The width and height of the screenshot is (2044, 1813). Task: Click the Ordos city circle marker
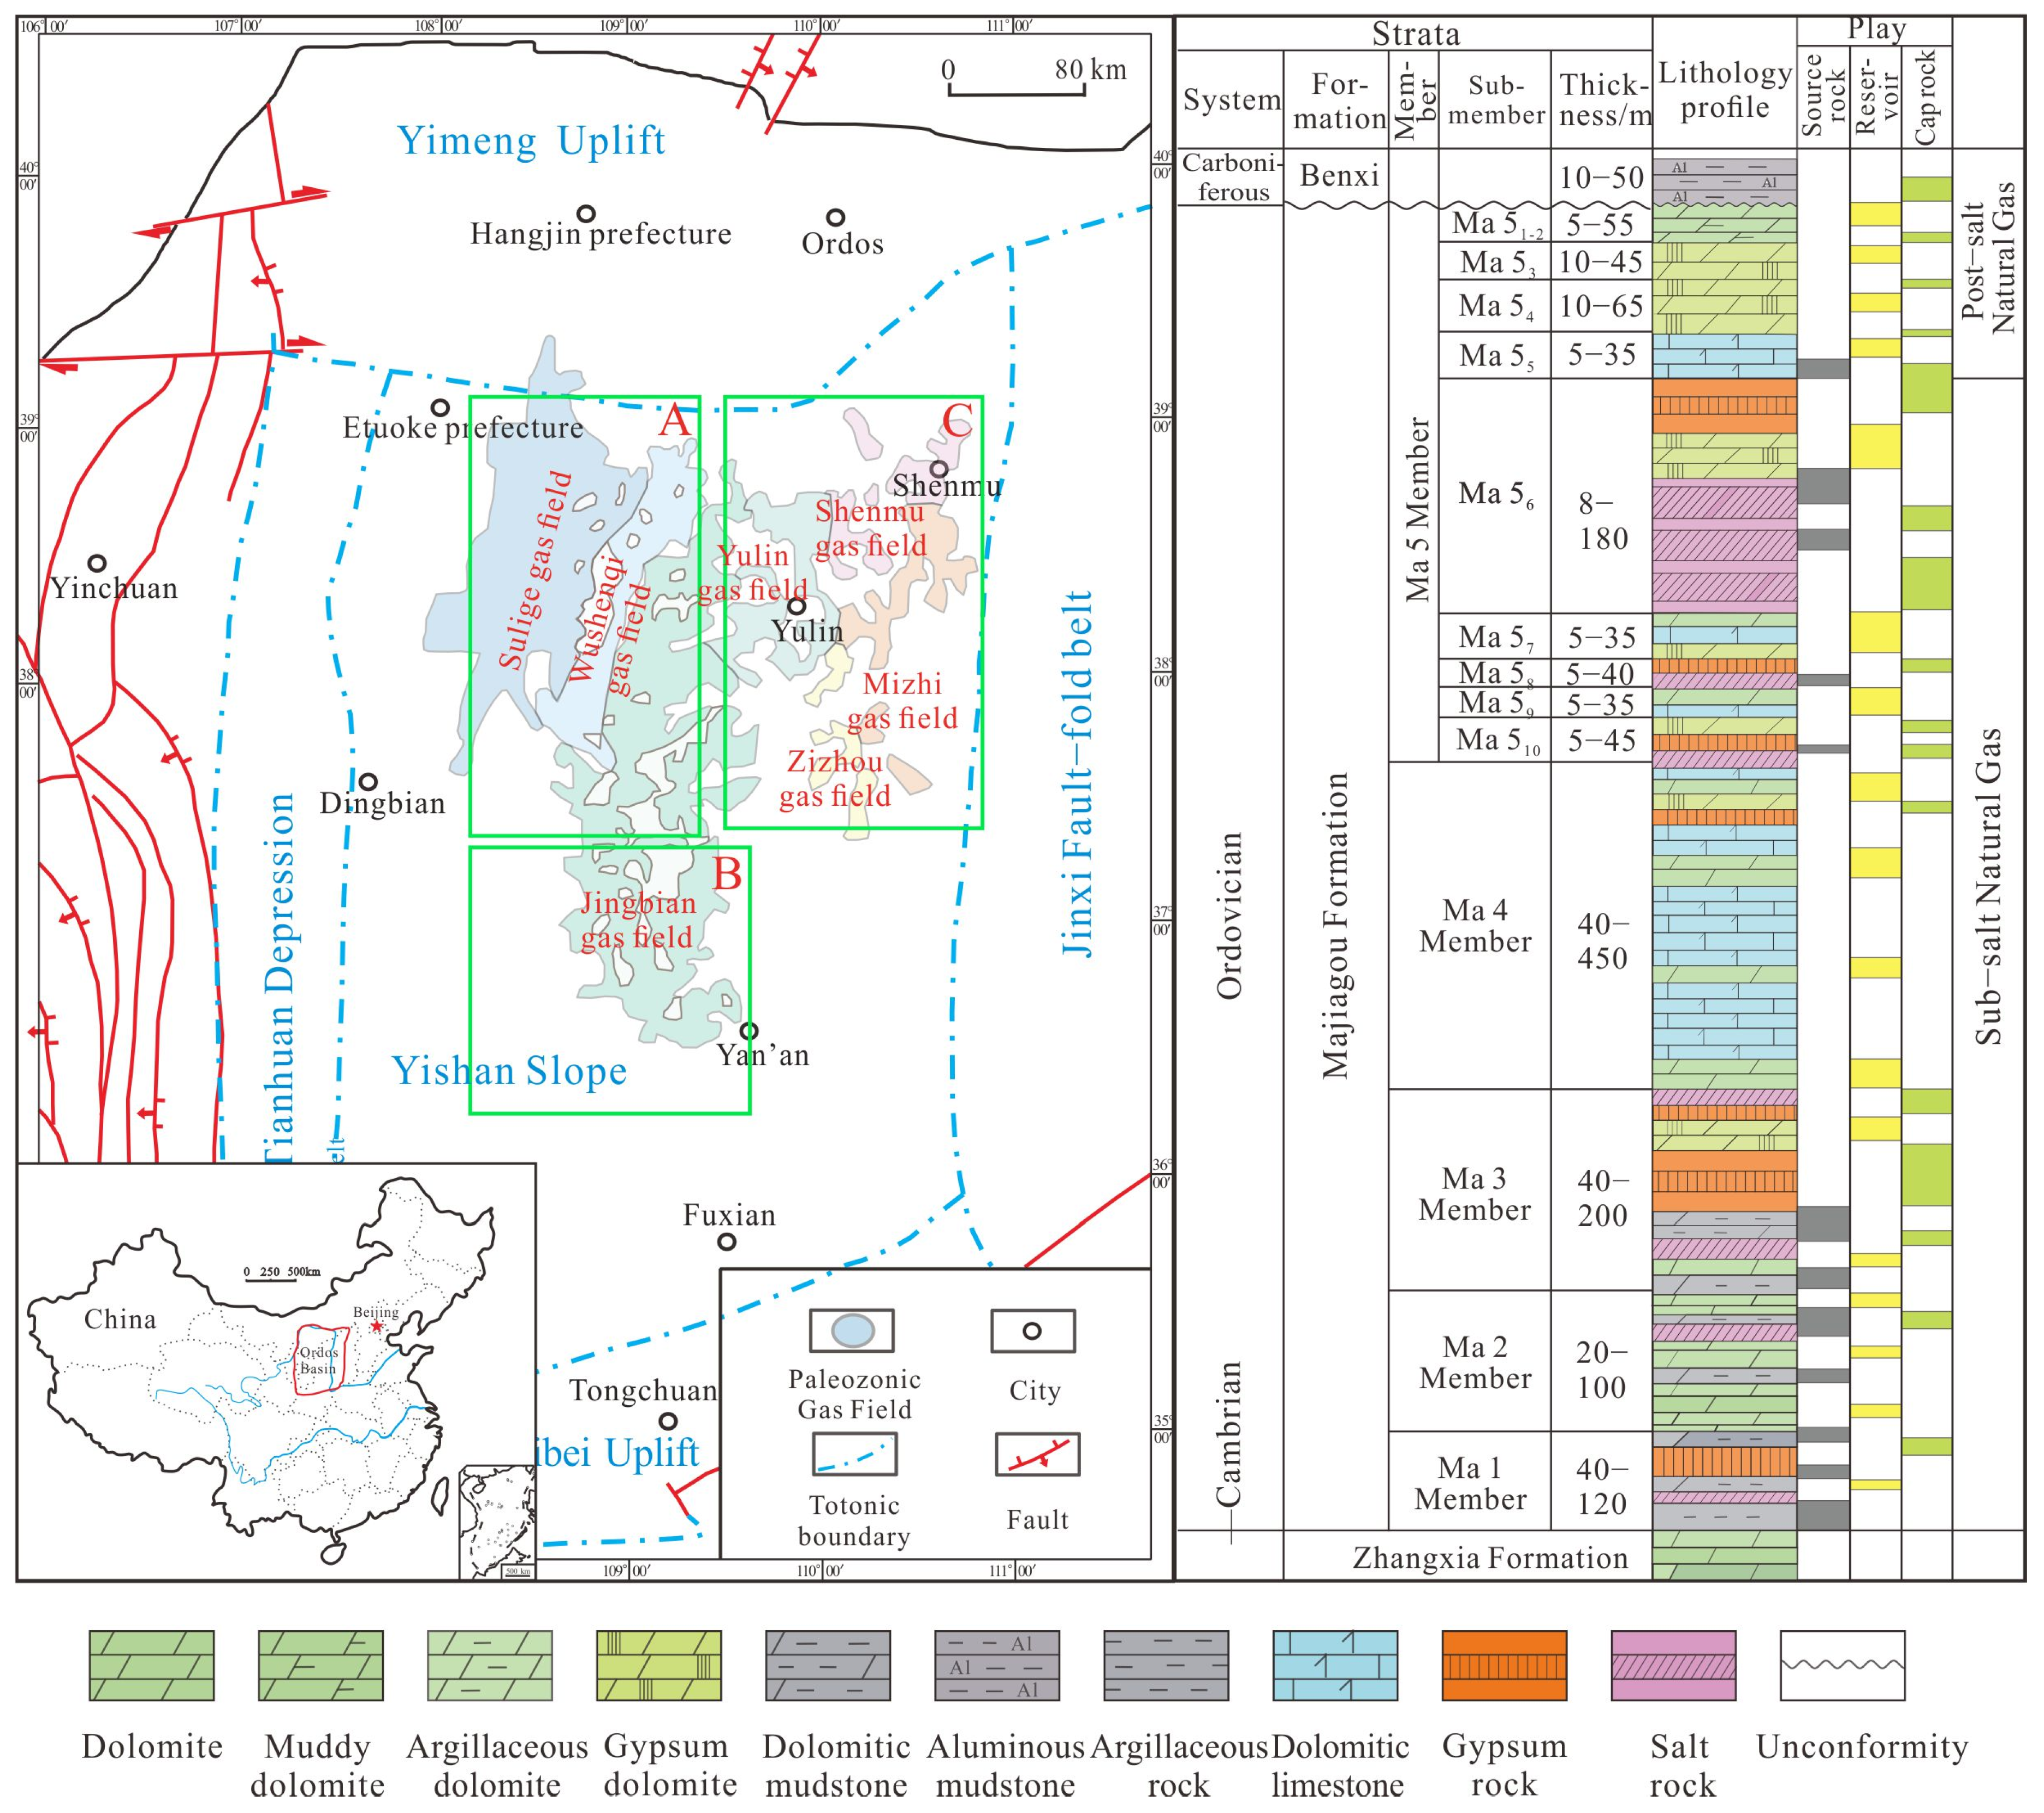[x=835, y=217]
